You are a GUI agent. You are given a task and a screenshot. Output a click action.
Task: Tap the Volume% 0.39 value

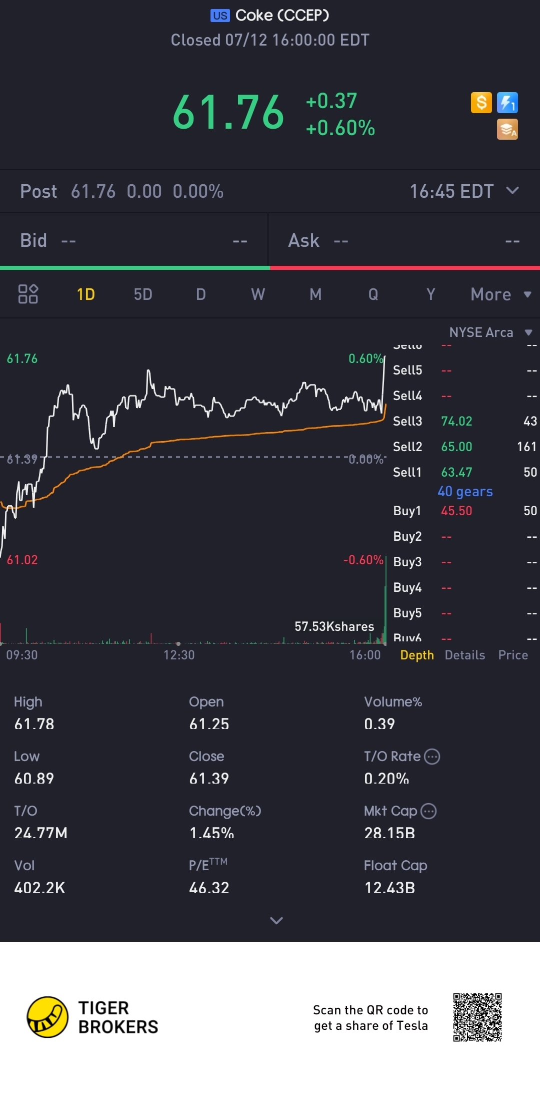coord(379,723)
